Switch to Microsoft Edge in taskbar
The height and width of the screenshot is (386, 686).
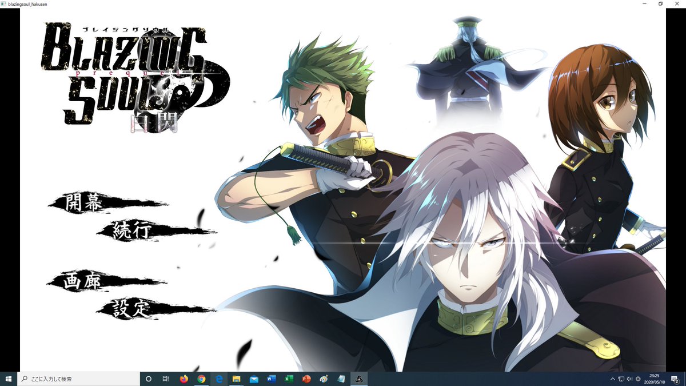219,379
